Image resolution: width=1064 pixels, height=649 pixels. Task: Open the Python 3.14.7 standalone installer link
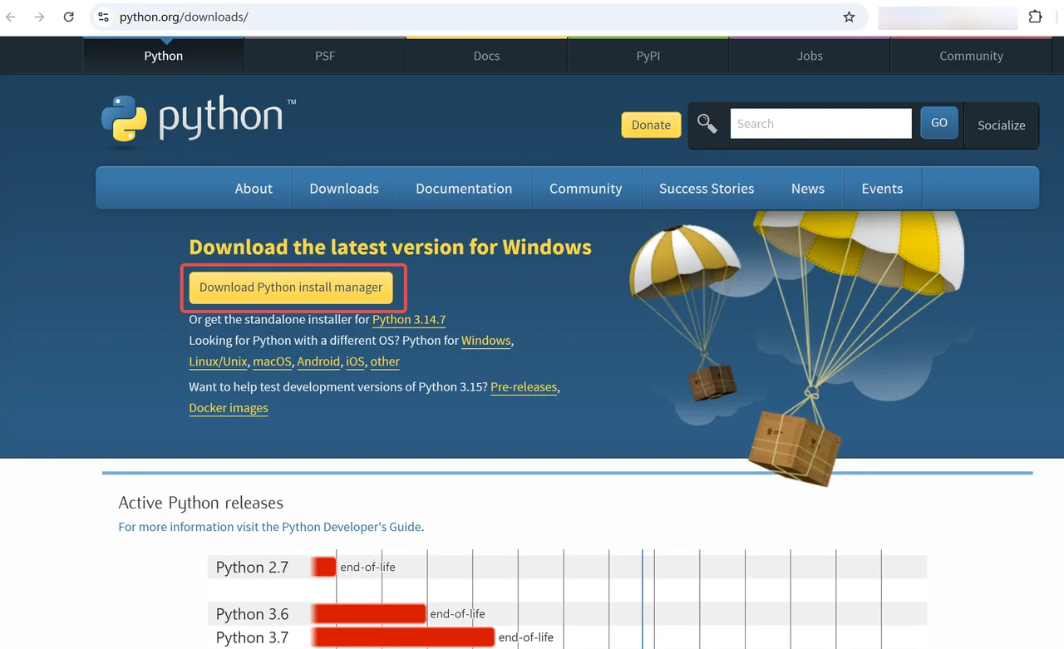409,320
